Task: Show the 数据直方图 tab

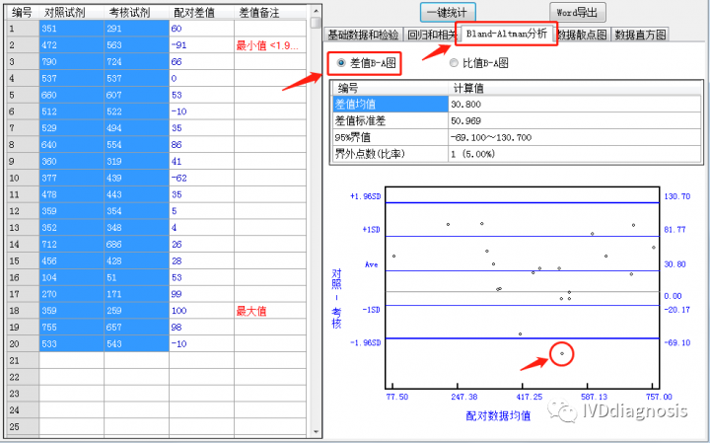Action: pos(640,35)
